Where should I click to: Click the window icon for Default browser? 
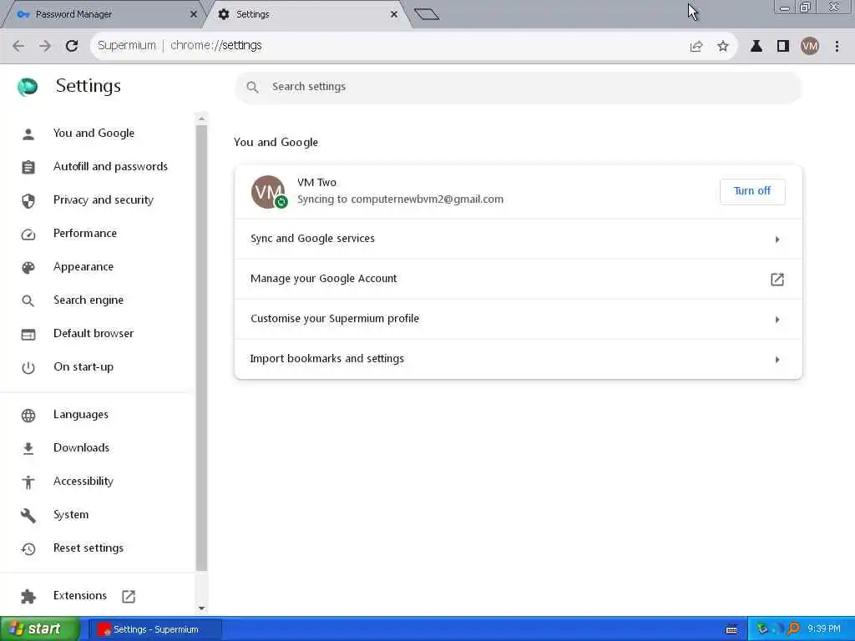point(28,334)
